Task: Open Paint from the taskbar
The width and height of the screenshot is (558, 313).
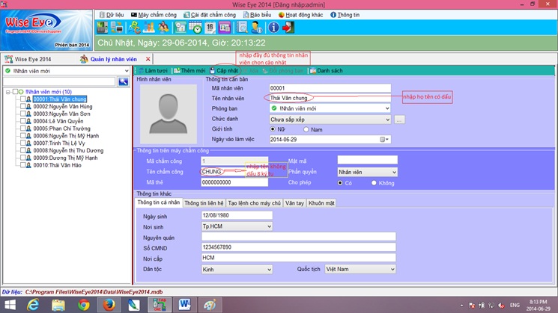Action: (210, 305)
